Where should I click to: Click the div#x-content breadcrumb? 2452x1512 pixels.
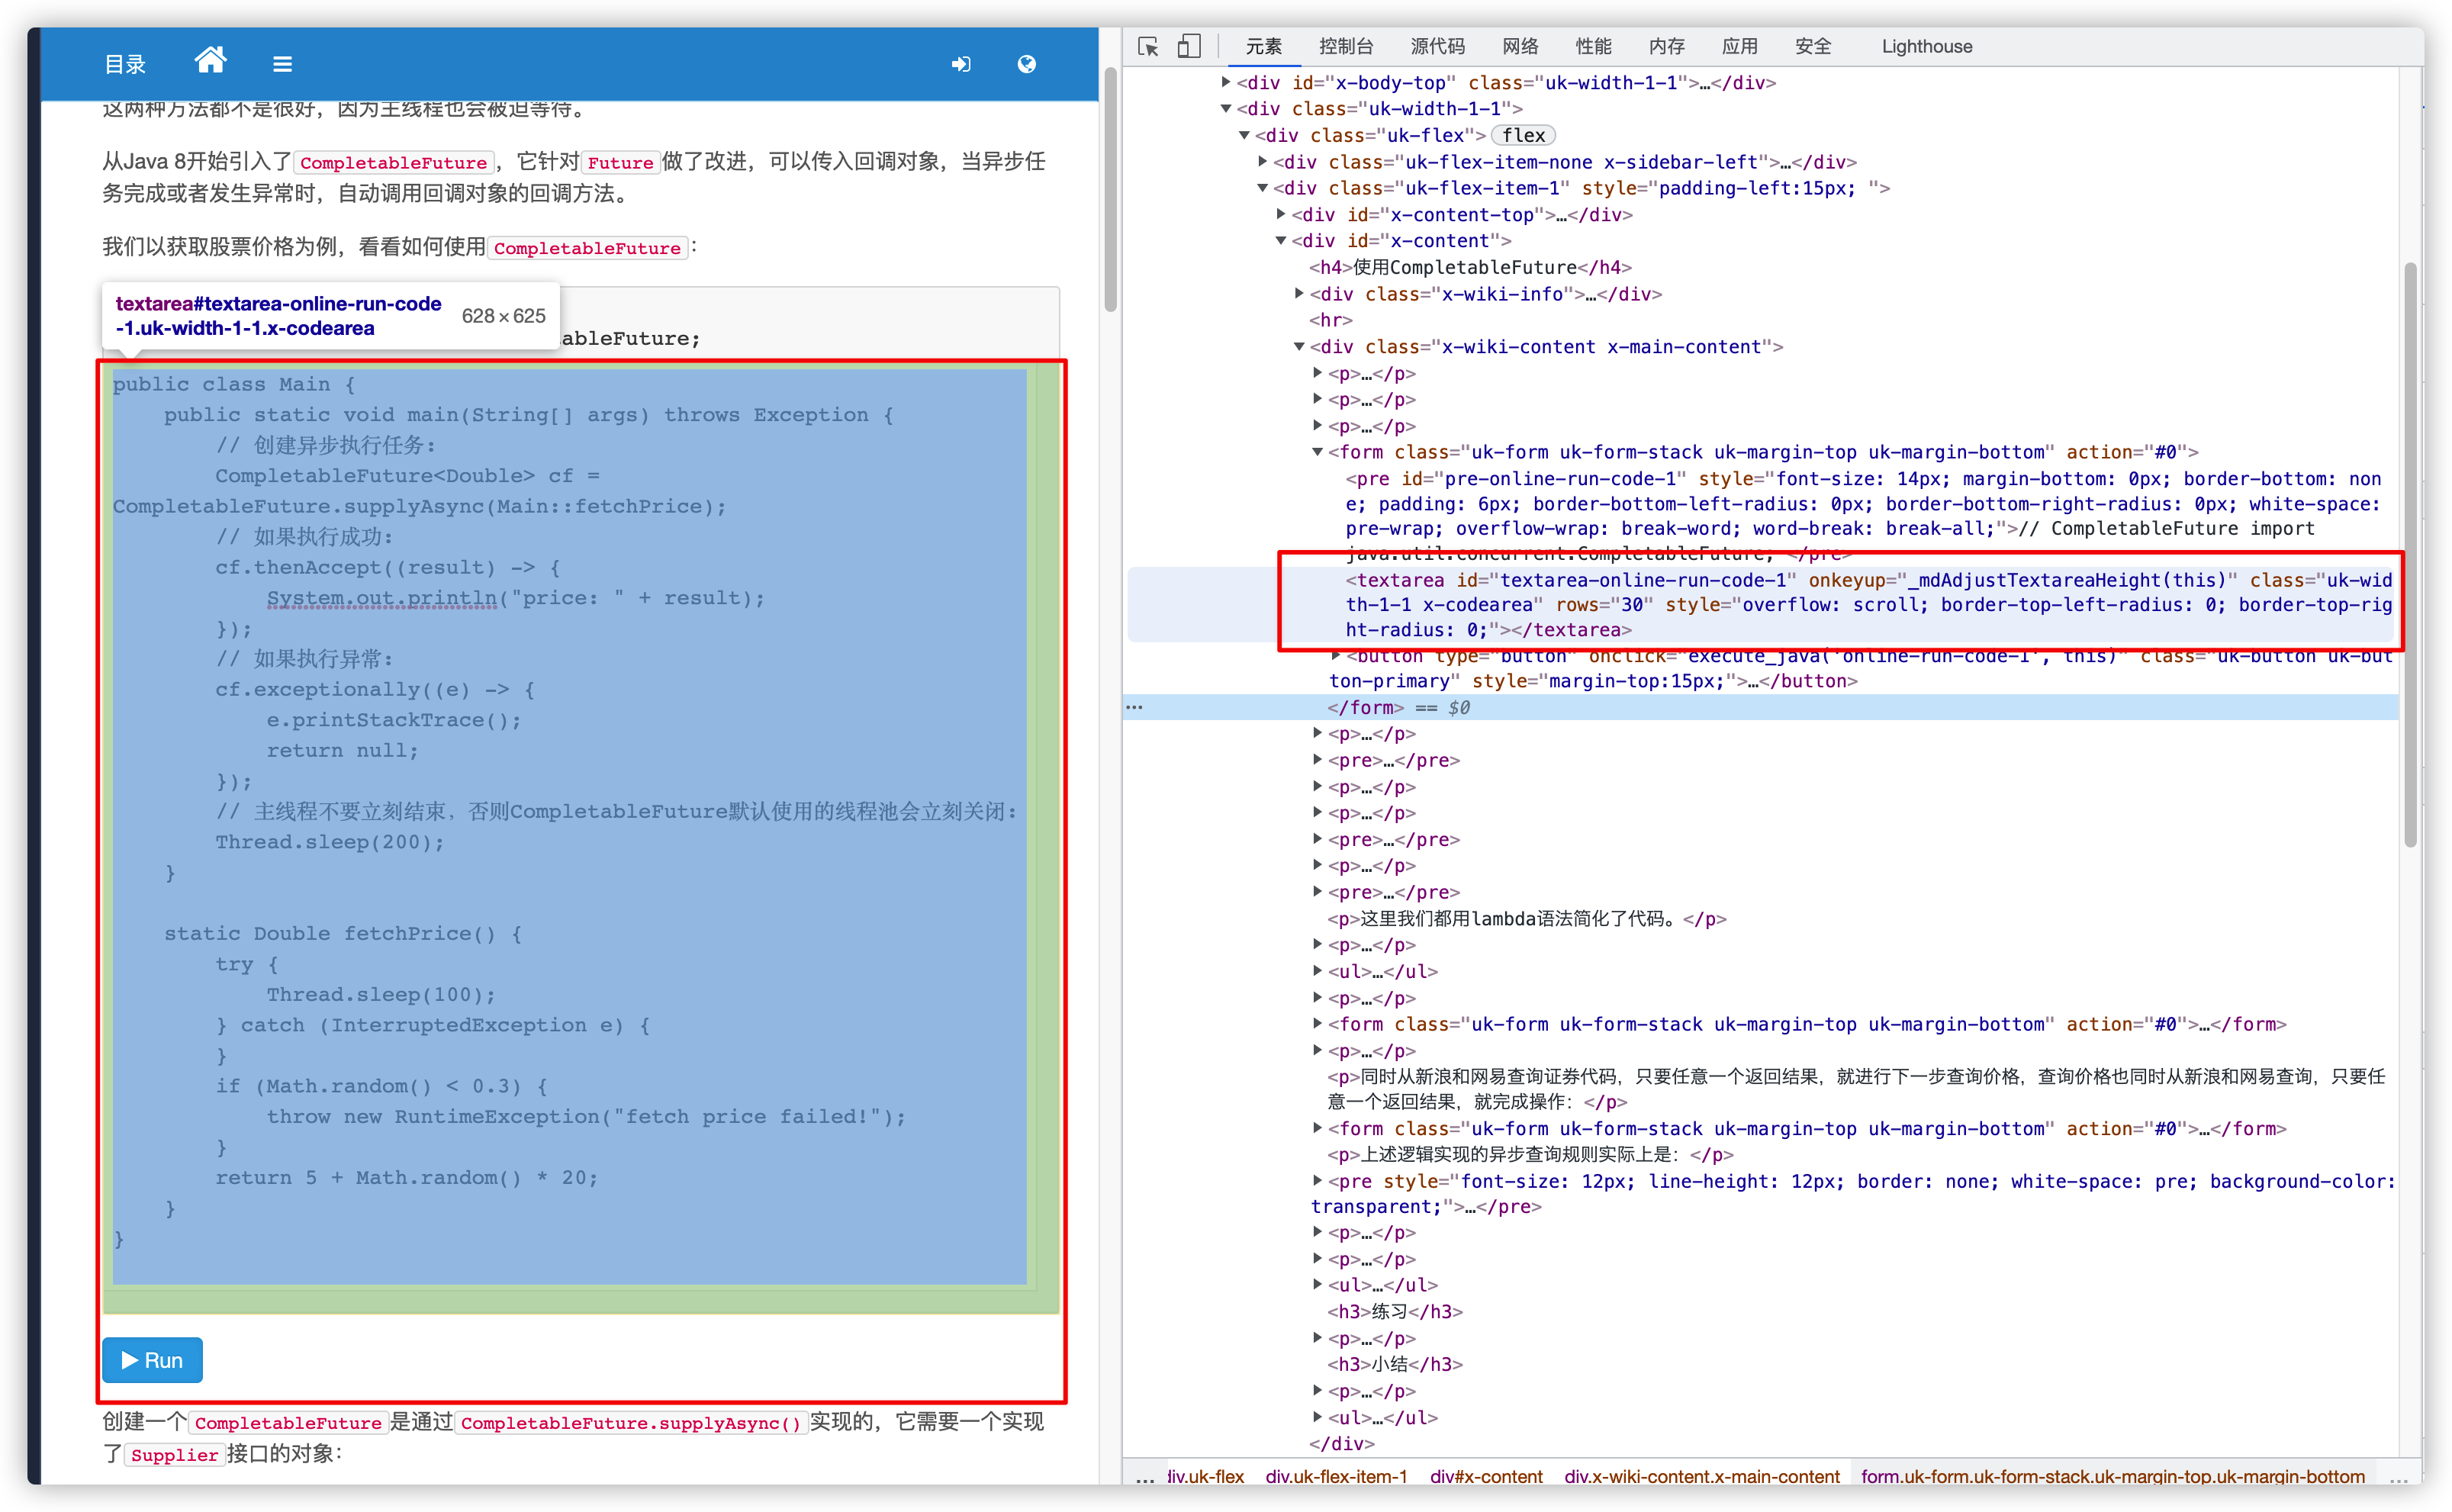point(1486,1477)
